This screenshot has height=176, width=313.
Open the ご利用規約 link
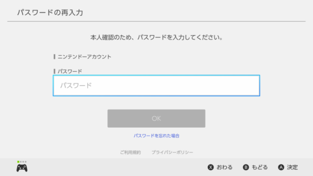point(131,152)
